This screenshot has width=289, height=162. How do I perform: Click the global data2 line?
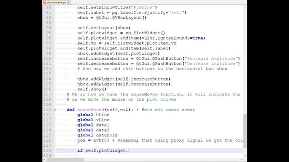(93, 130)
